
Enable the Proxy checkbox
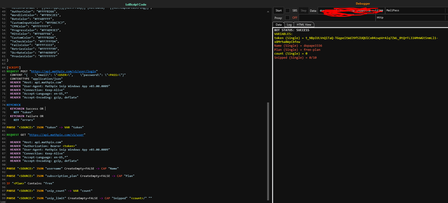point(287,18)
